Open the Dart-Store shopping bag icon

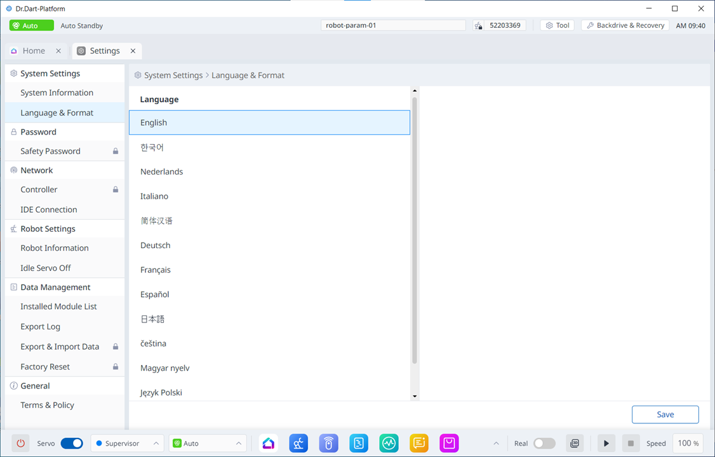coord(449,443)
